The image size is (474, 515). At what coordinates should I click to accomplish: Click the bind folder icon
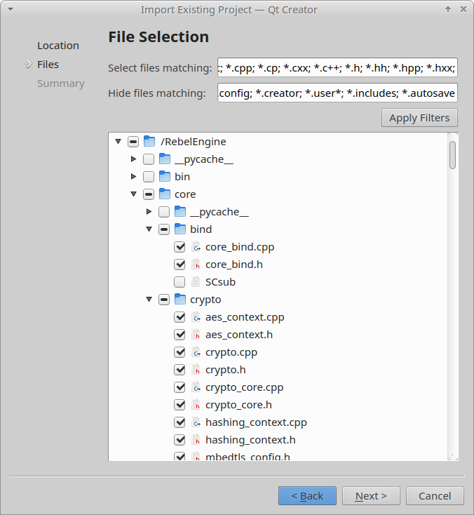tap(180, 229)
